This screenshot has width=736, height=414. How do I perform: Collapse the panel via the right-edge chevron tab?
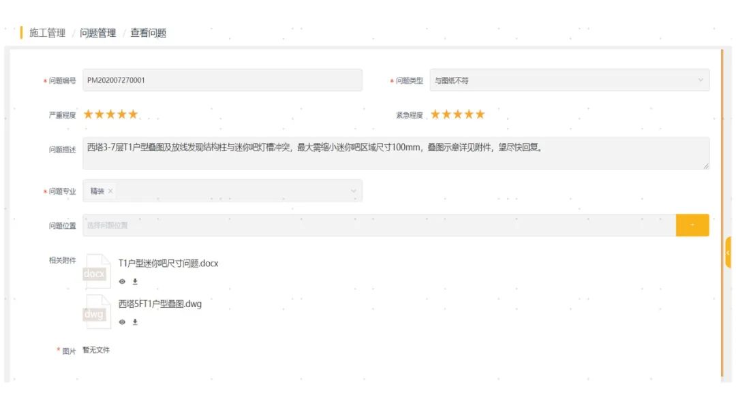coord(729,252)
